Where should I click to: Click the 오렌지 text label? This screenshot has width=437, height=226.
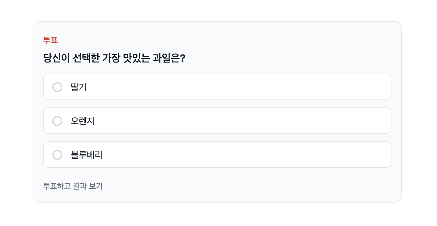pos(82,121)
